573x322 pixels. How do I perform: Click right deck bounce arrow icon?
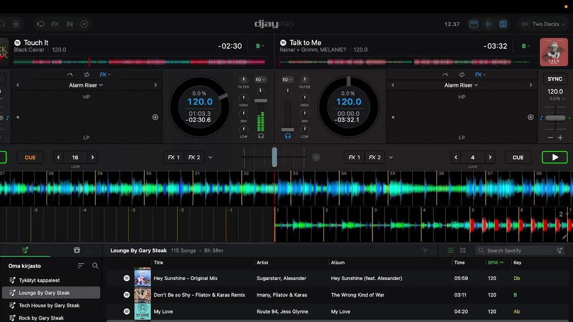point(445,75)
